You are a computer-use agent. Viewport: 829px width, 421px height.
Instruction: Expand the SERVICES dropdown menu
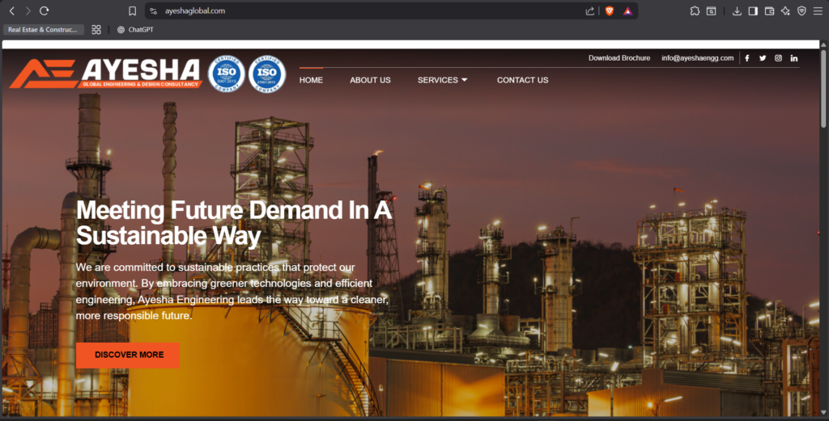coord(443,80)
